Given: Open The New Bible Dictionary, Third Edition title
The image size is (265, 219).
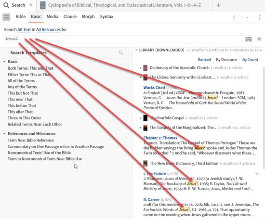Looking at the screenshot, I should tap(184, 164).
